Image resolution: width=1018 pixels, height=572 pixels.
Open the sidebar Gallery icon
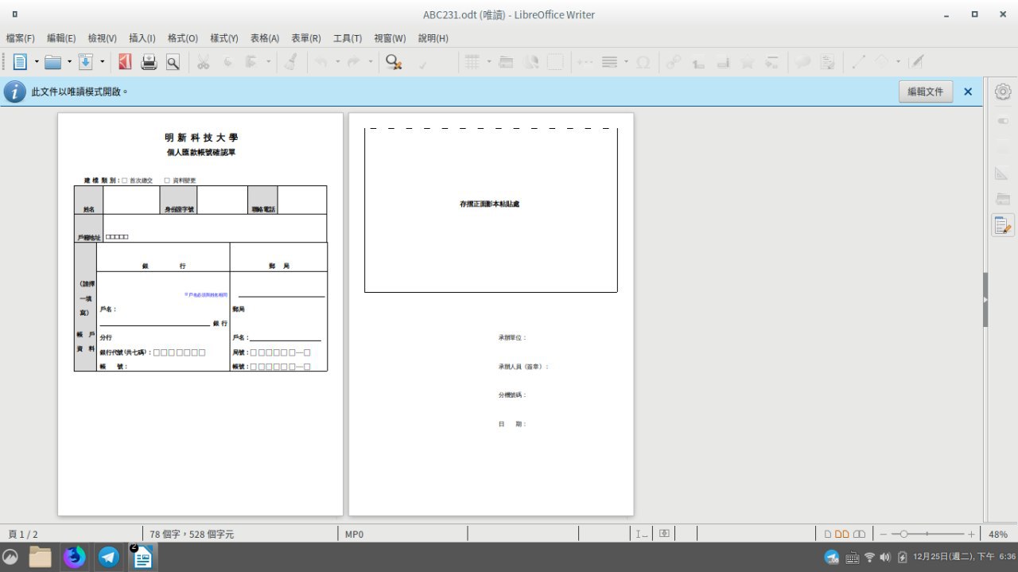point(1003,199)
